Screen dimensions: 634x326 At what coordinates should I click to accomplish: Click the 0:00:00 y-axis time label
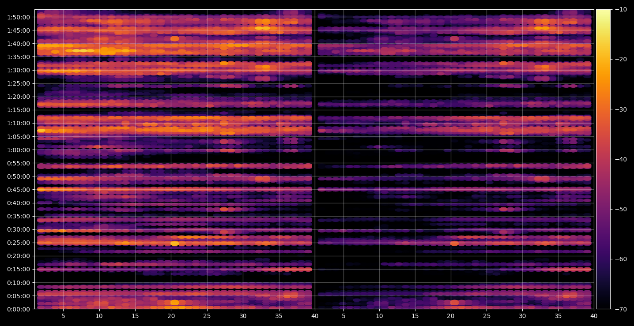(19, 309)
